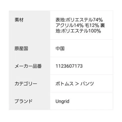Click the 100% text in lining line
Viewport: 122px width, 122px height.
pyautogui.click(x=95, y=31)
